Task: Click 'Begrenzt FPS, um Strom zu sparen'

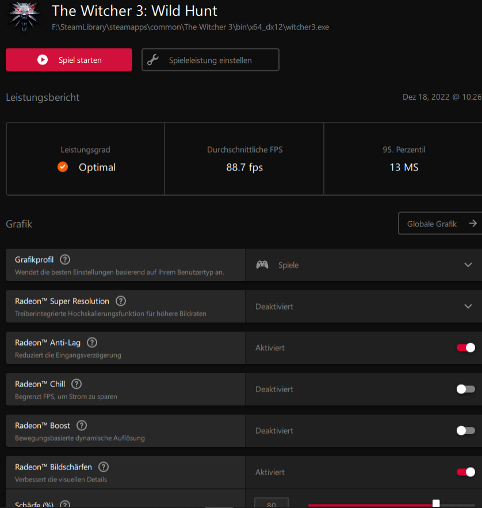Action: [66, 396]
